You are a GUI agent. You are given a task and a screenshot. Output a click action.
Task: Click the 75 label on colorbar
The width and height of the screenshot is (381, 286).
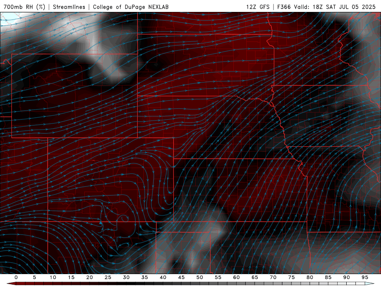tap(291, 277)
